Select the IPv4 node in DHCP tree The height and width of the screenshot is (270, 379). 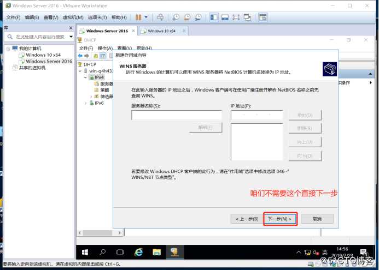click(99, 77)
